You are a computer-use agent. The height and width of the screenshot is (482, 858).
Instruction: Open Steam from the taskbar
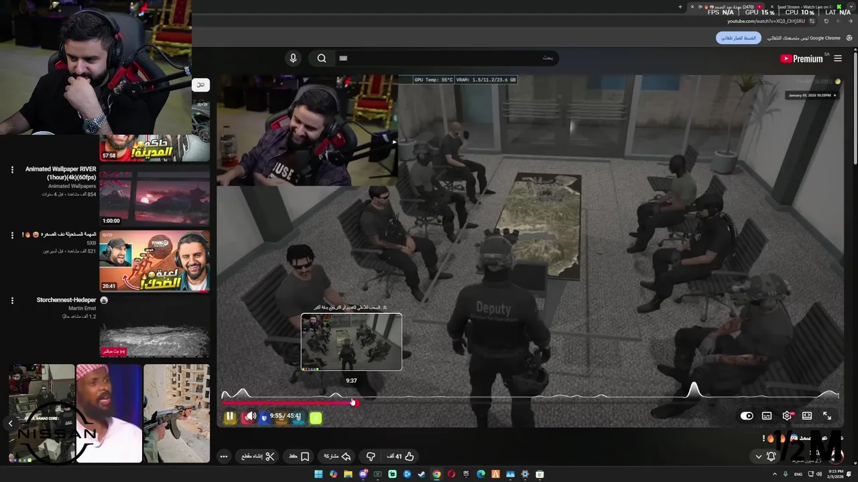pos(422,474)
